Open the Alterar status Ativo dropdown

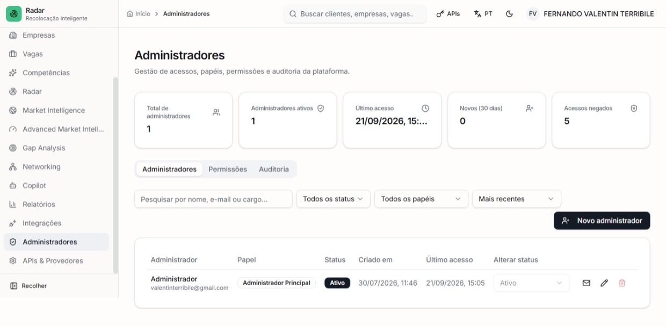[531, 283]
